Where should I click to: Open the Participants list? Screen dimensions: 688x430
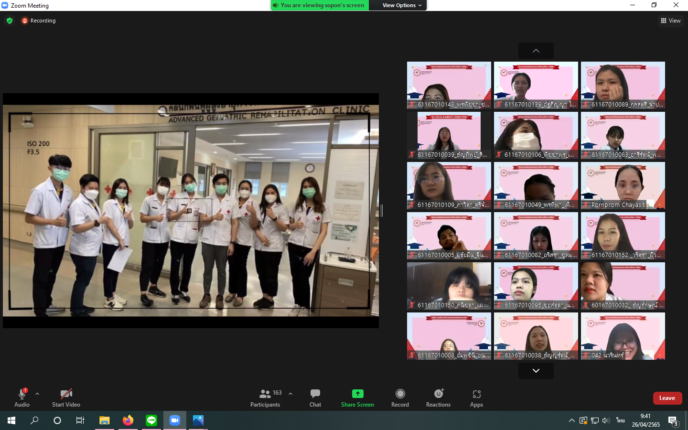point(265,398)
